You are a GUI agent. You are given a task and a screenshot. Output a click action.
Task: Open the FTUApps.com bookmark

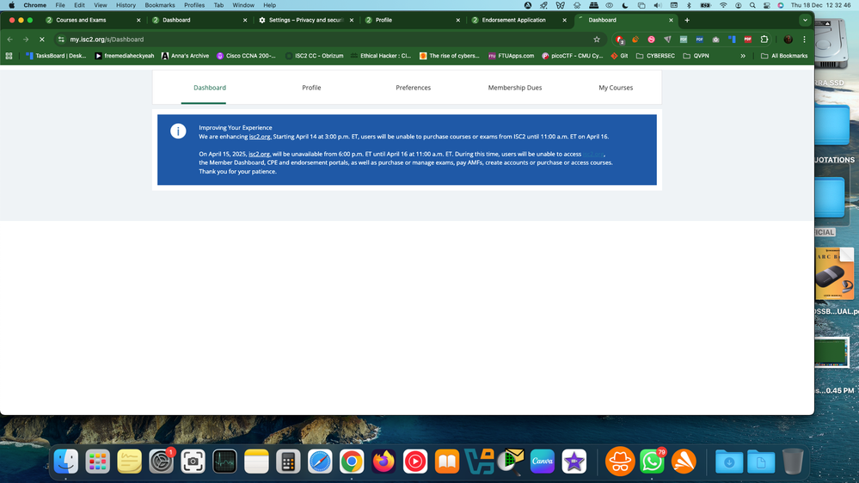[x=511, y=56]
